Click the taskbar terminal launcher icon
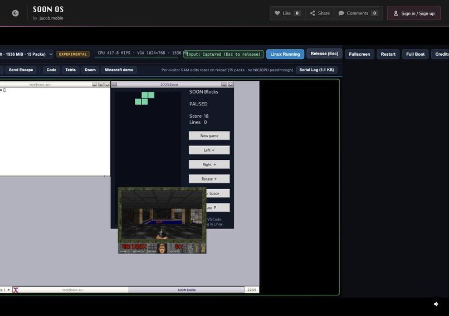This screenshot has width=449, height=316. click(x=16, y=290)
